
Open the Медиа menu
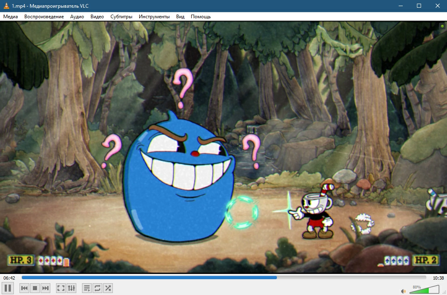point(11,17)
